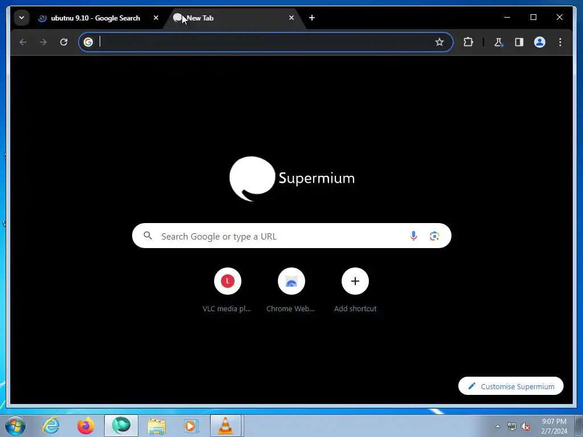Click the muted volume tray icon
Screen dimensions: 583x437
(x=525, y=426)
